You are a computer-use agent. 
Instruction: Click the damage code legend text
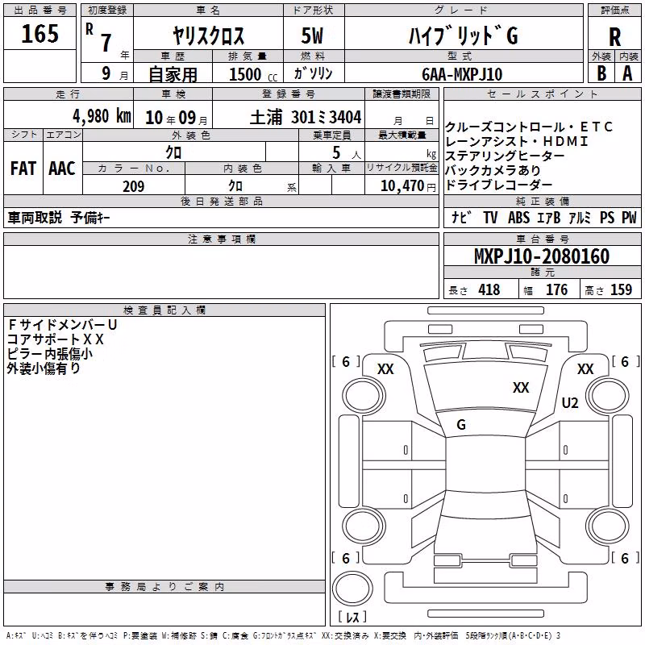click(283, 635)
